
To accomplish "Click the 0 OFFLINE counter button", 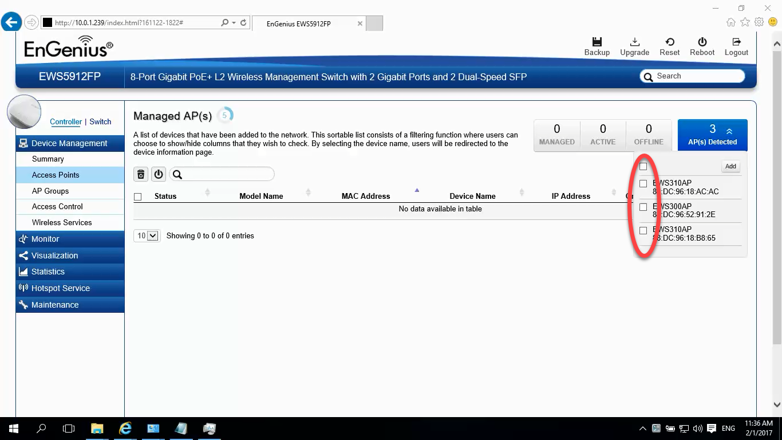I will click(x=649, y=135).
